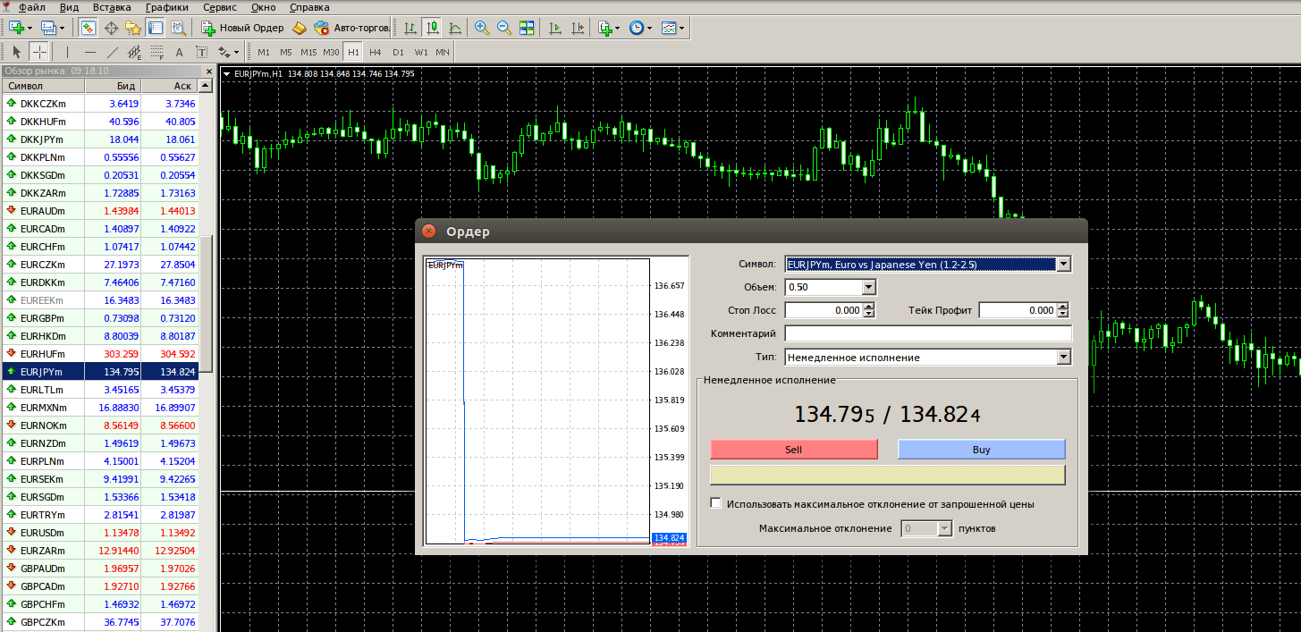Screen dimensions: 1301x632
Task: Switch timeframe to D1
Action: 398,52
